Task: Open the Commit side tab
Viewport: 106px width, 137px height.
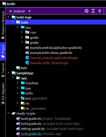Action: 3,70
